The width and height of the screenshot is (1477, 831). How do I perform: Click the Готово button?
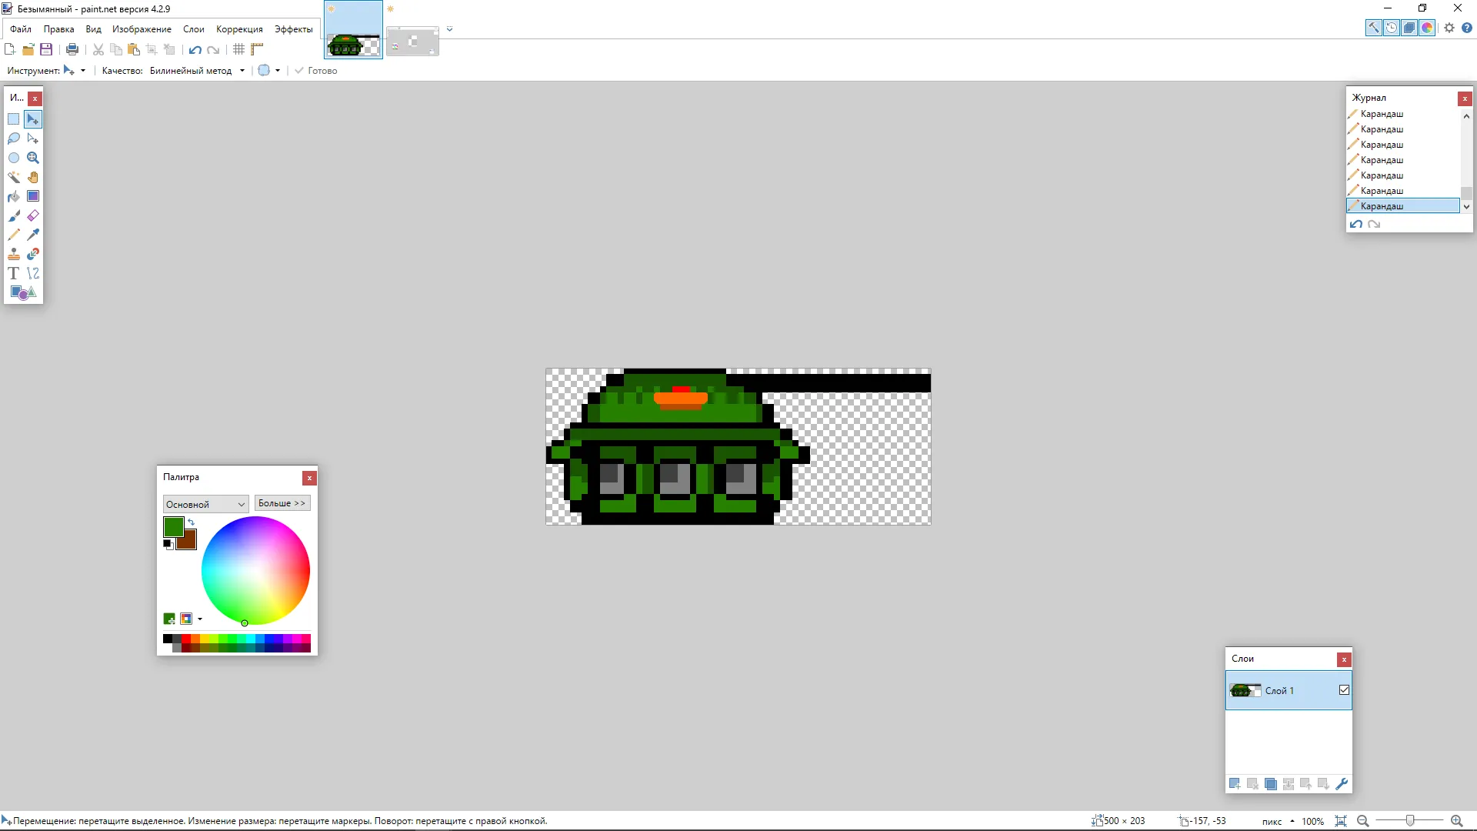pyautogui.click(x=316, y=71)
